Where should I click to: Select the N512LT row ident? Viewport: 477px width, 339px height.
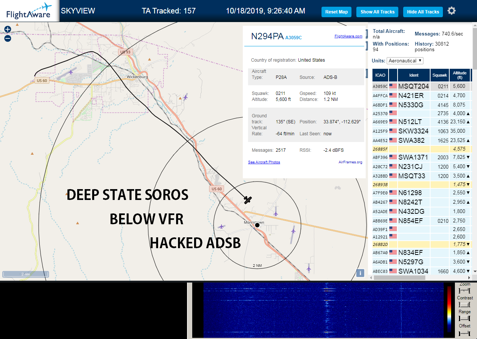[x=410, y=122]
